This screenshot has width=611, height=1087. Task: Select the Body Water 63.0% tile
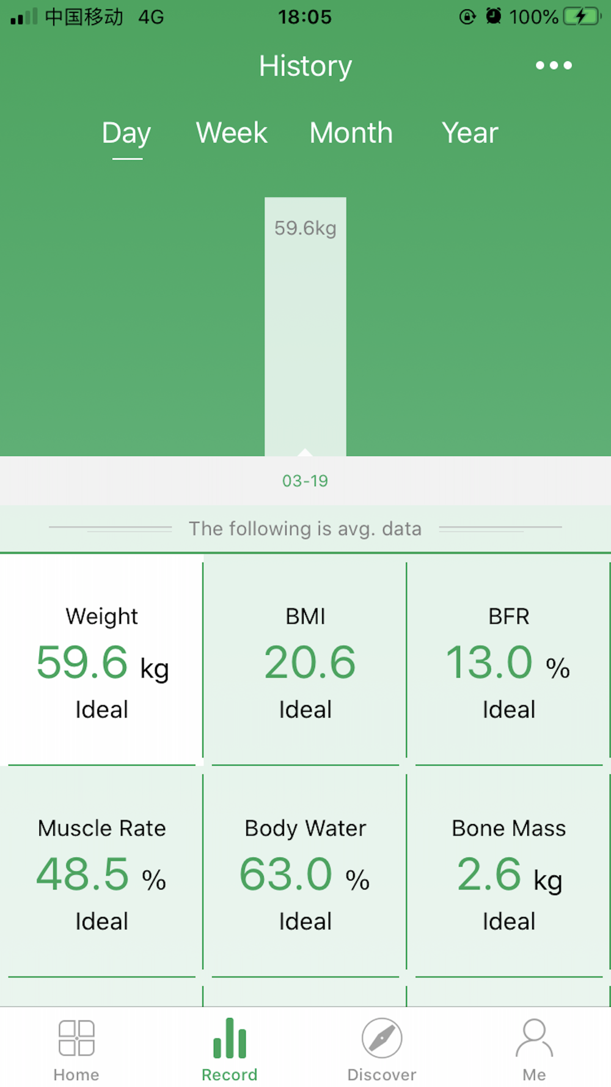point(305,873)
